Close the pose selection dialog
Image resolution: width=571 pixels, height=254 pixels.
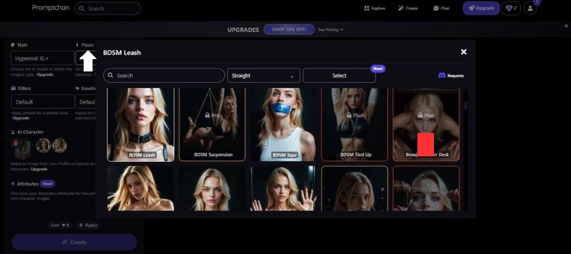[464, 52]
